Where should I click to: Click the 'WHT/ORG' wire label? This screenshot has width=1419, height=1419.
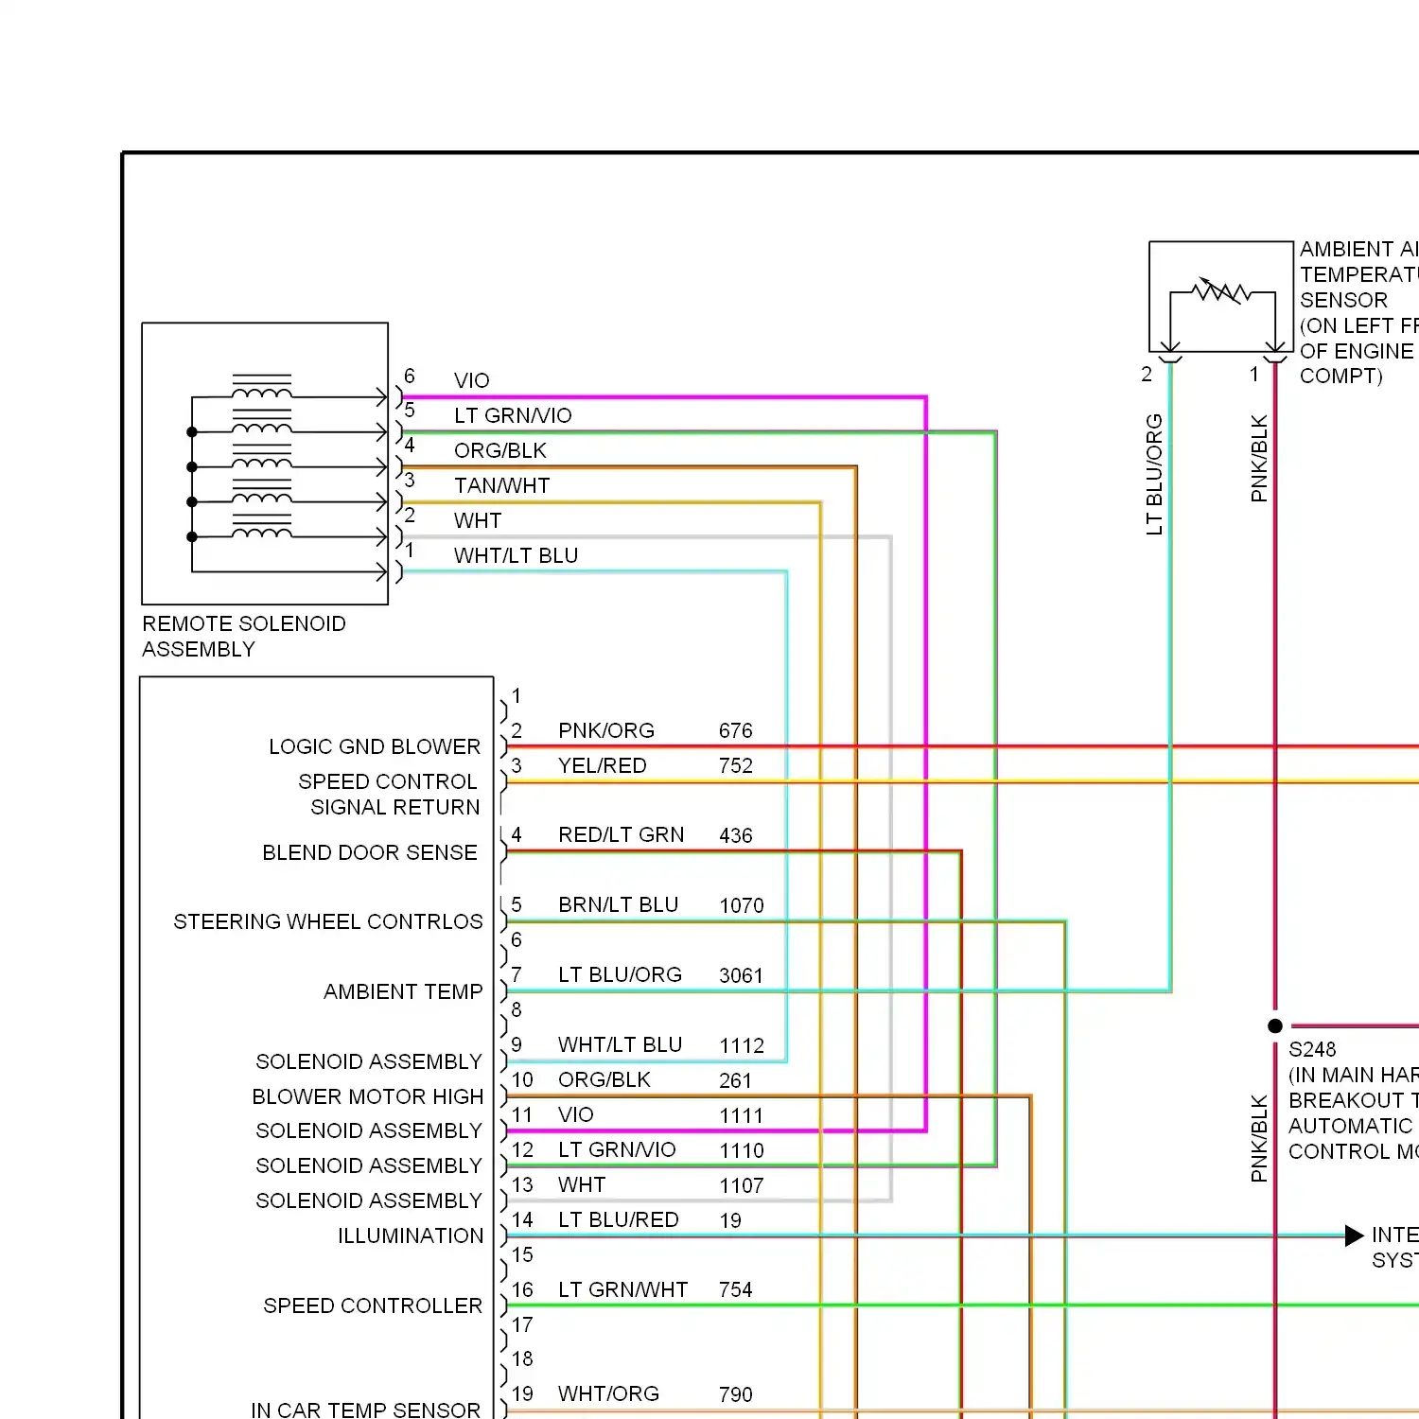coord(608,1393)
